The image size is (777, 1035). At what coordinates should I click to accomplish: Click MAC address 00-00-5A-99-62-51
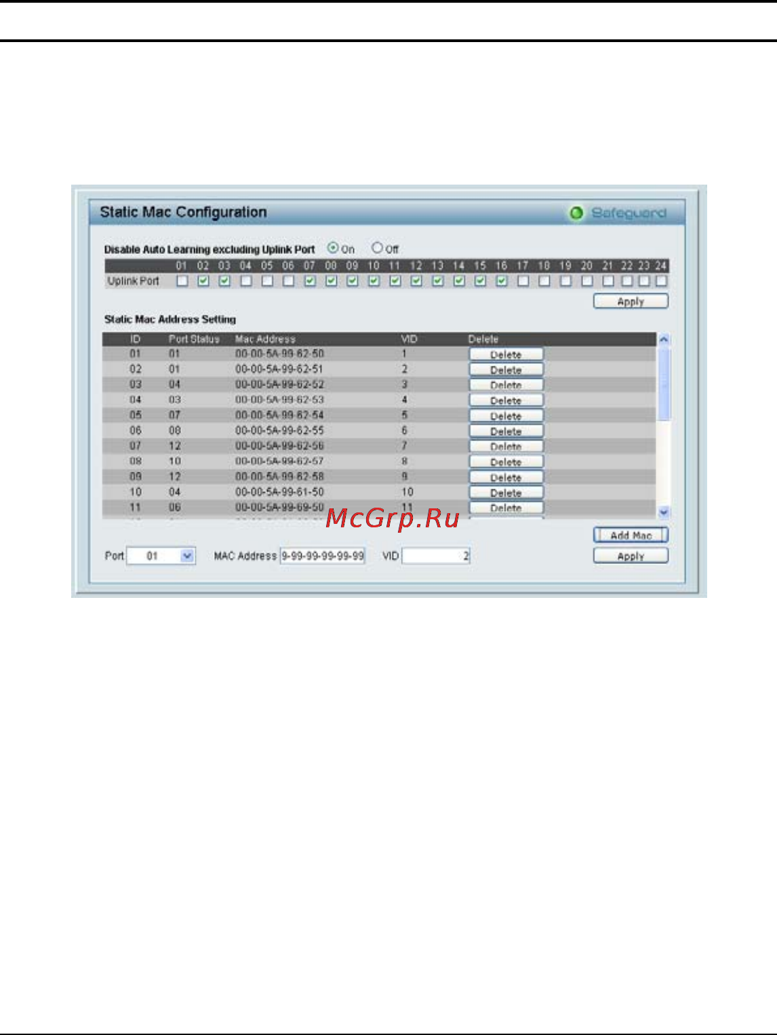point(279,369)
